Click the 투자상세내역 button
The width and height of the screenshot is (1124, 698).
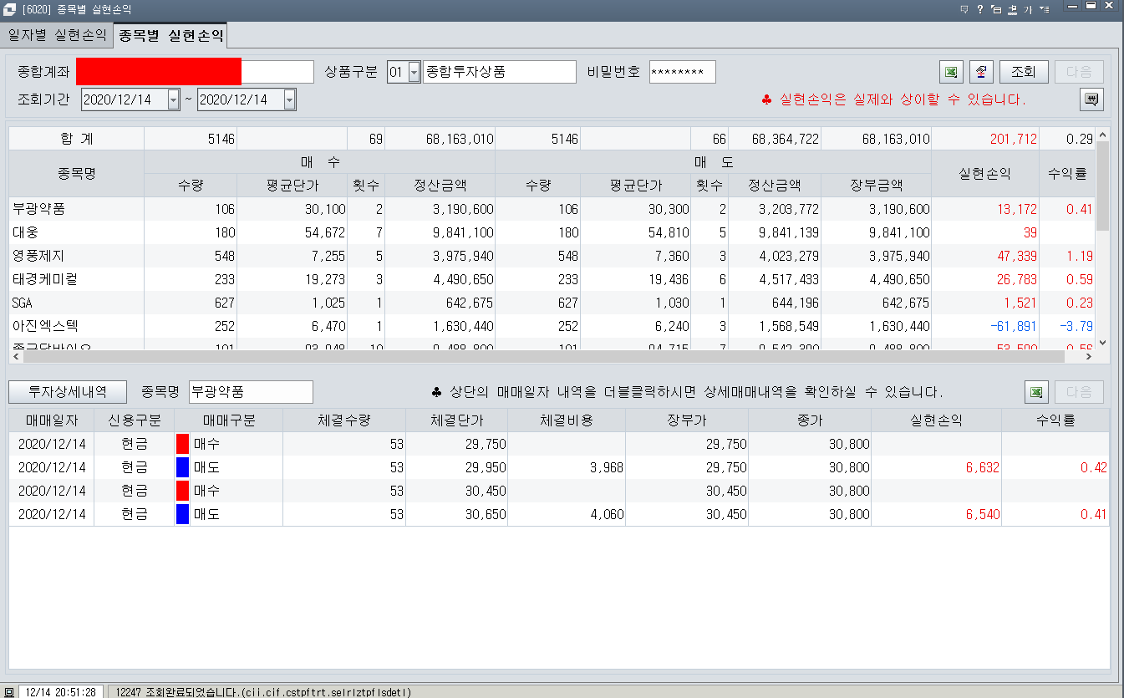click(68, 391)
